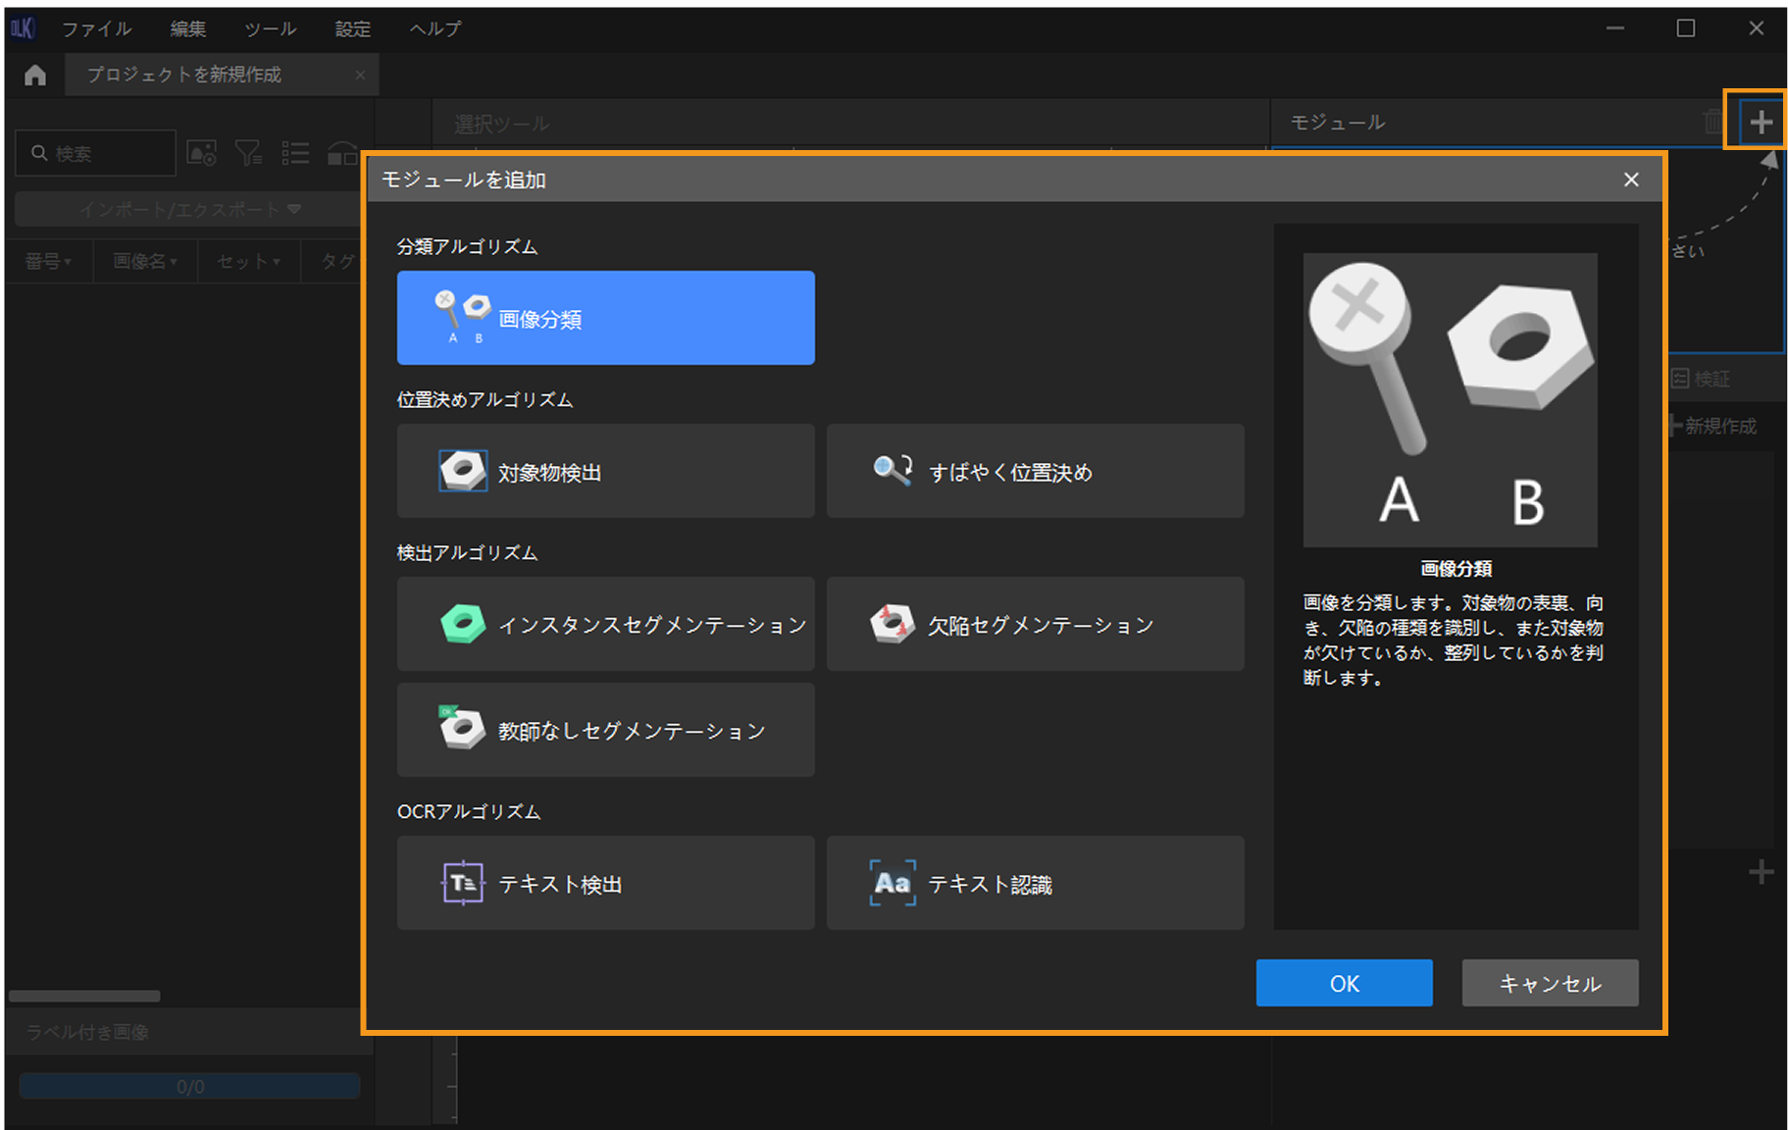Screen dimensions: 1788x1130
Task: Select the すばやく位置決め module
Action: coord(1035,472)
